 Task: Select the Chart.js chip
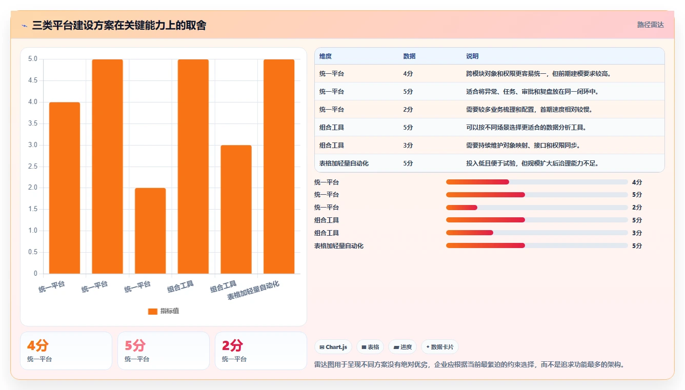pyautogui.click(x=333, y=347)
